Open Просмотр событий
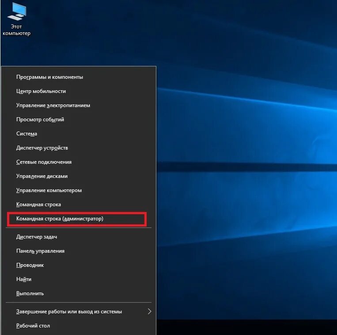Screen dimensions: 337x335 point(79,119)
